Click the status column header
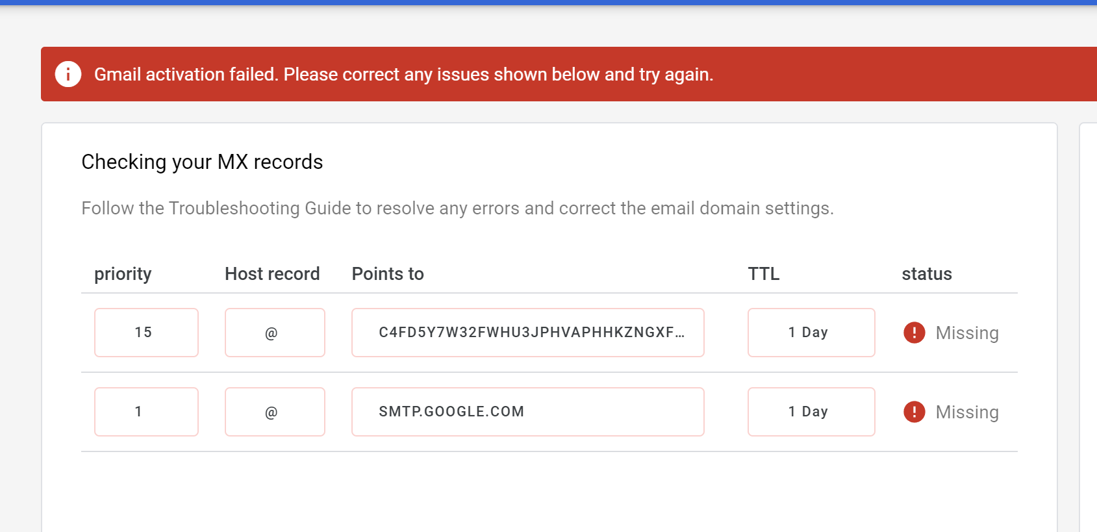1097x532 pixels. click(x=926, y=274)
